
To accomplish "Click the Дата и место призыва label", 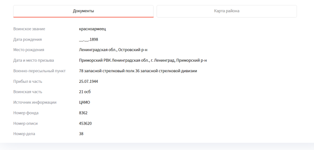I will tap(34, 61).
